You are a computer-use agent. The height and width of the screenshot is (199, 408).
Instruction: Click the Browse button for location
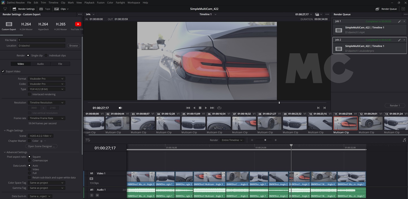(x=73, y=46)
